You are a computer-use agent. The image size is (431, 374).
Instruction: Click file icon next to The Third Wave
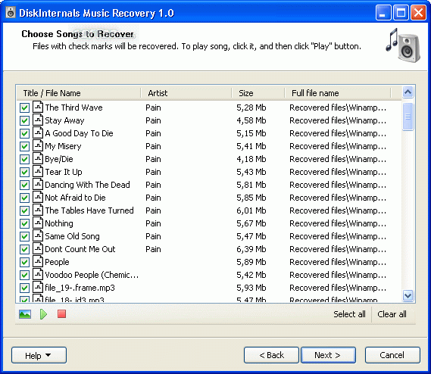coord(38,107)
